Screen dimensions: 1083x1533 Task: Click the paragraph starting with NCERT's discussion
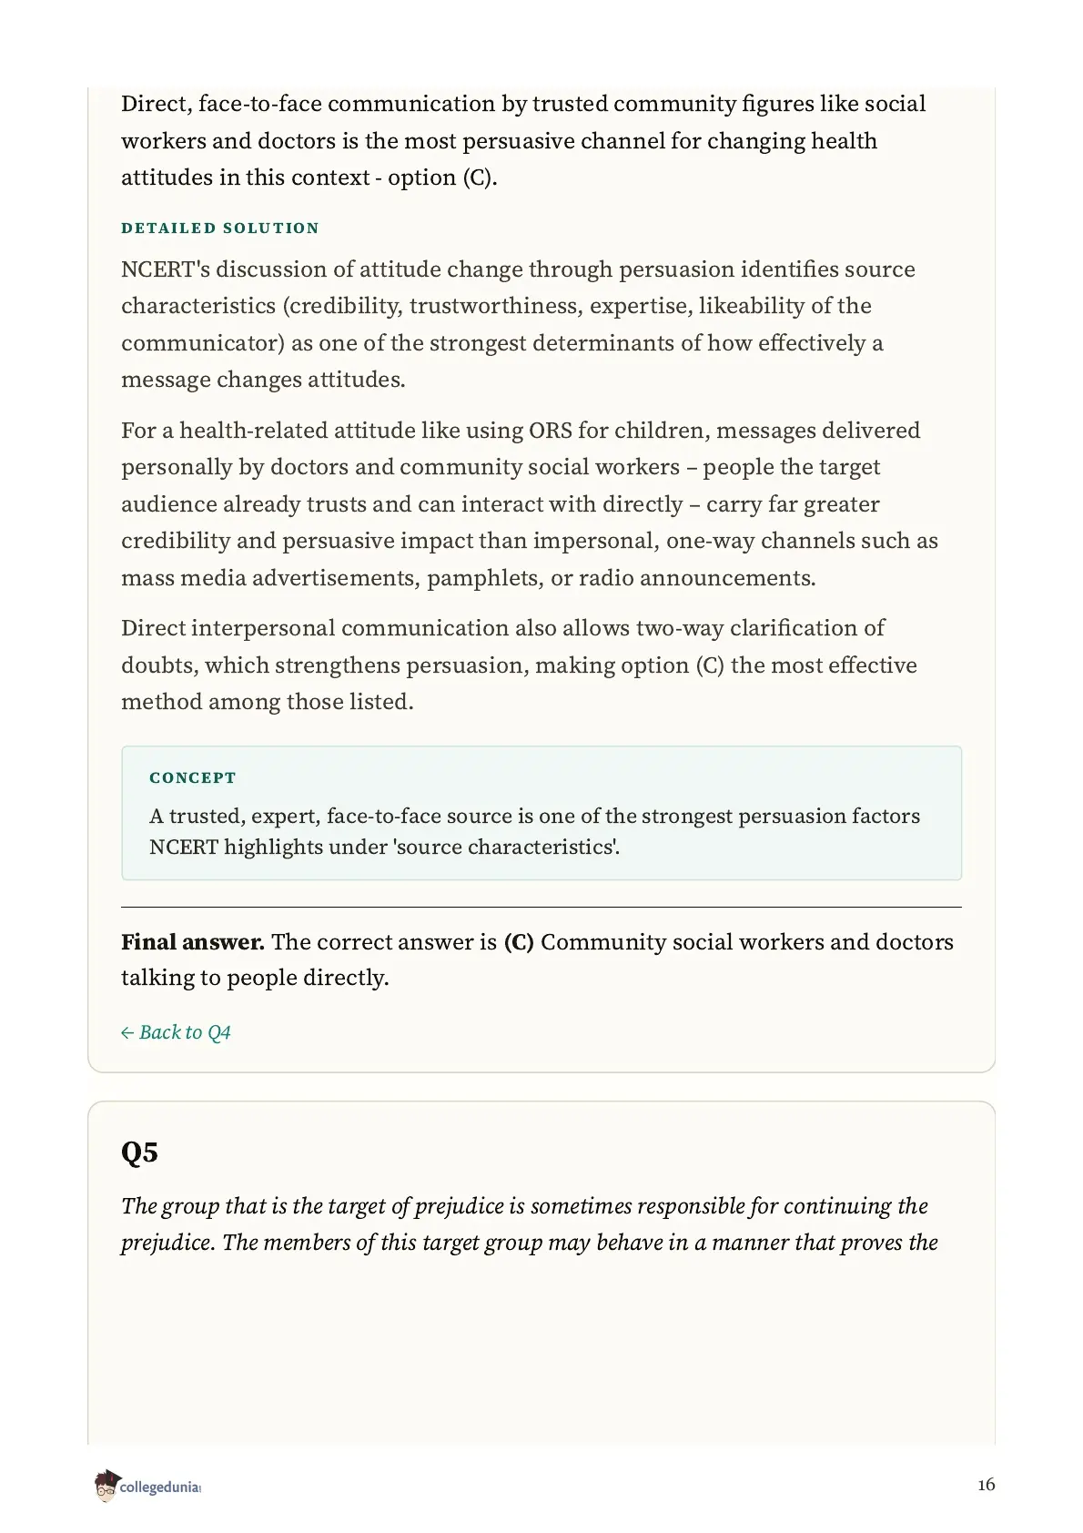coord(518,324)
